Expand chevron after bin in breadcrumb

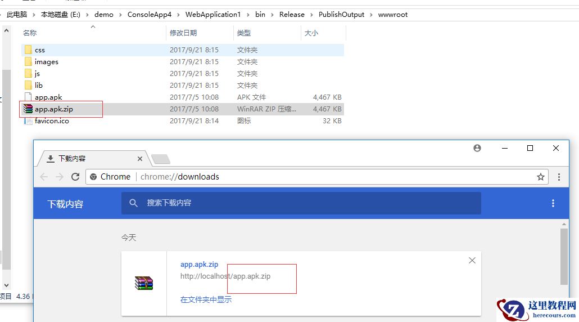pyautogui.click(x=272, y=15)
